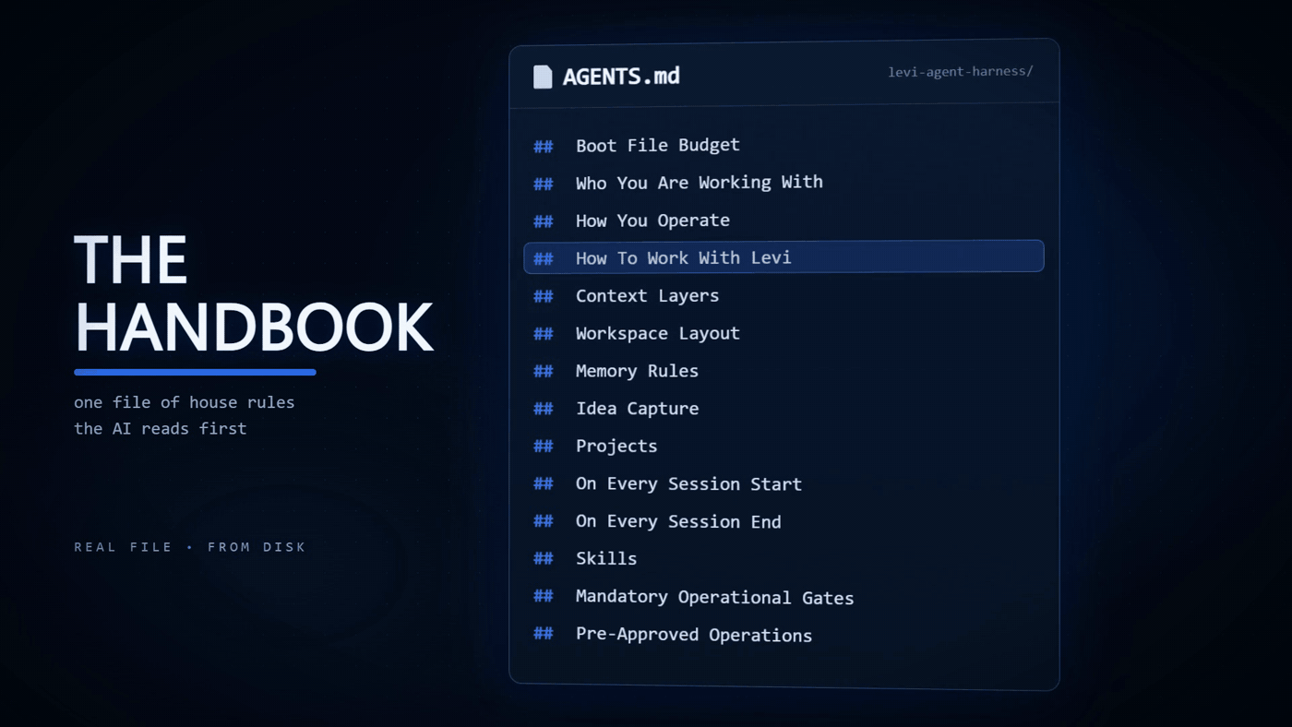Select the Projects heading
This screenshot has height=727, width=1292.
[616, 447]
